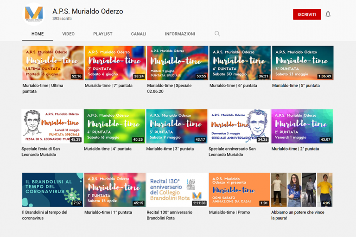
Task: Click title 'Il Brandolini al tempo del coronavirus'
Action: [44, 215]
